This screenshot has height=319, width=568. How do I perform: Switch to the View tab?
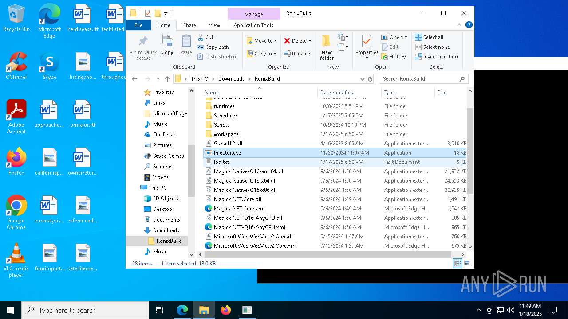tap(214, 25)
